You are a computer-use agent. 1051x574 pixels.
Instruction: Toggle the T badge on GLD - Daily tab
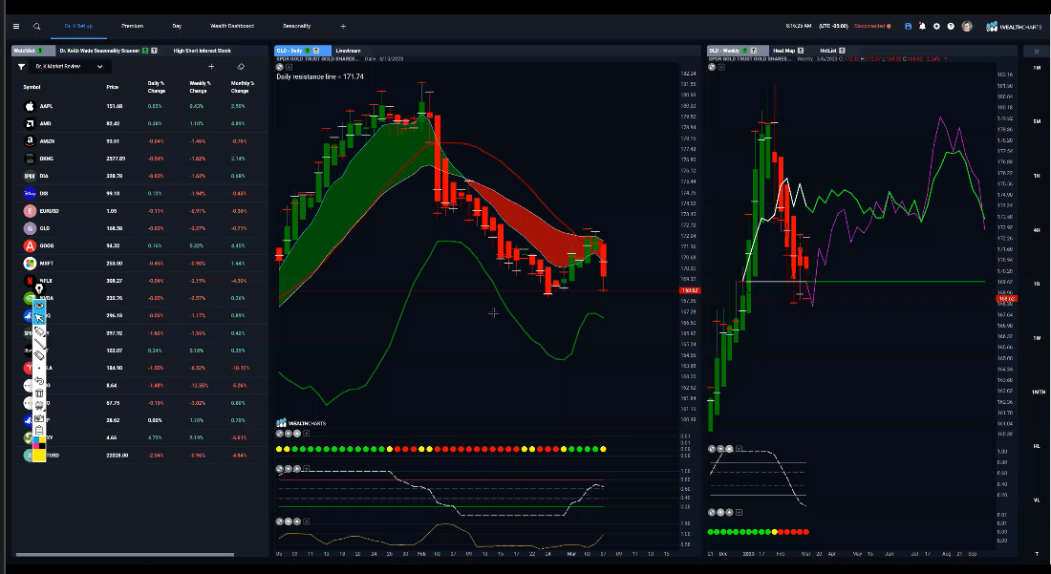point(315,51)
